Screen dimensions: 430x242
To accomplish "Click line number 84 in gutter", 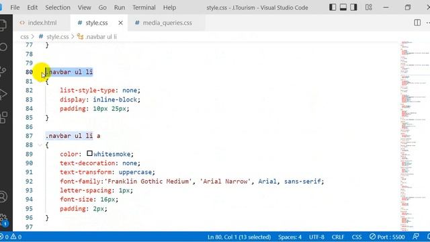I will pos(29,109).
